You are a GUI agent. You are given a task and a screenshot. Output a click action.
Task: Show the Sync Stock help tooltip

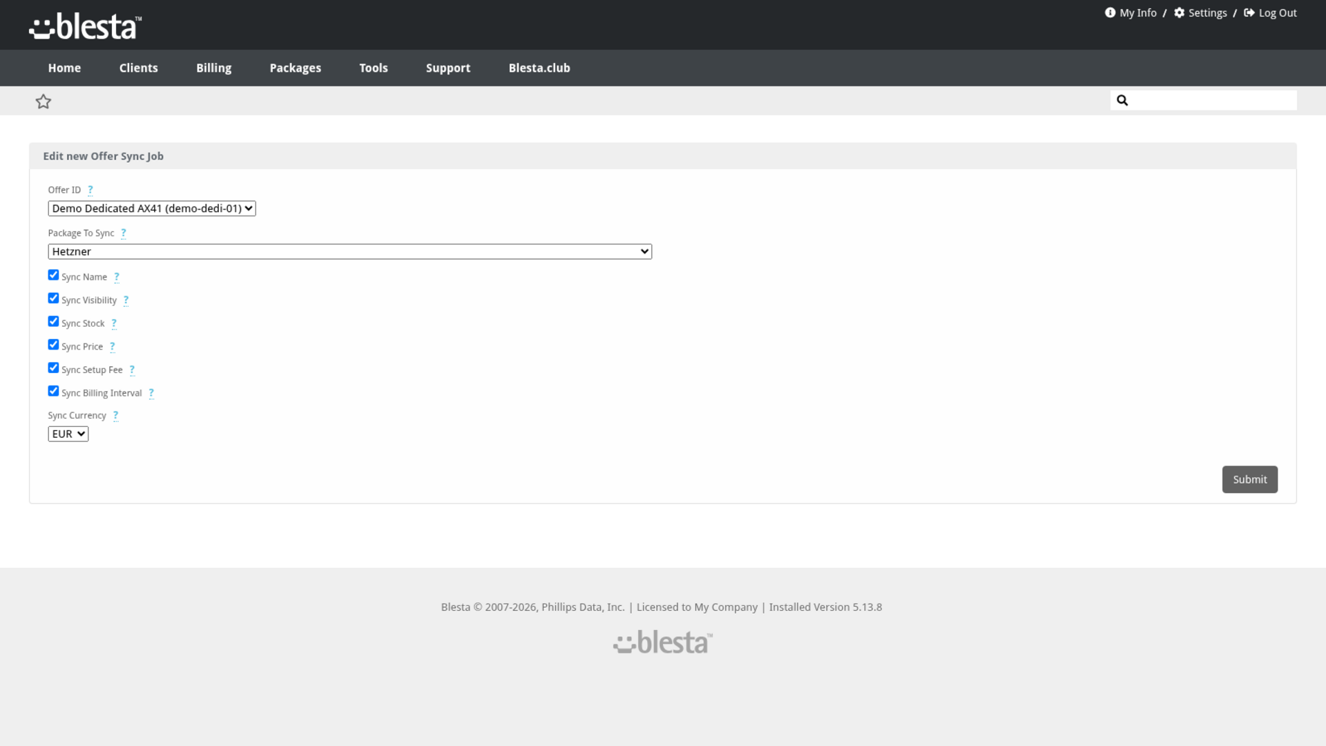114,323
